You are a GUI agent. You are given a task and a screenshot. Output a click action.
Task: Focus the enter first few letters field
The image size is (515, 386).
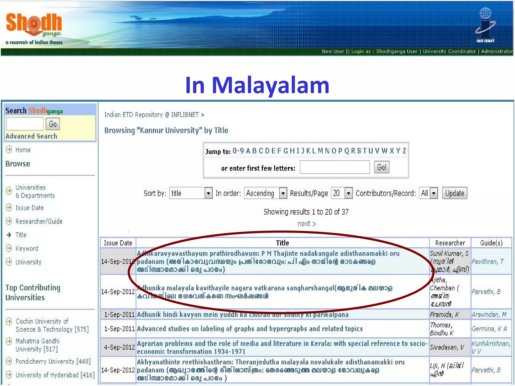[334, 167]
